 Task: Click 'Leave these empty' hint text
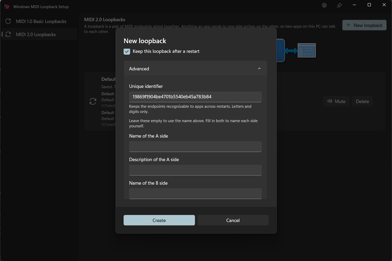(193, 123)
